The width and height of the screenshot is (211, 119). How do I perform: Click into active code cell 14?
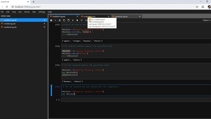[136, 90]
